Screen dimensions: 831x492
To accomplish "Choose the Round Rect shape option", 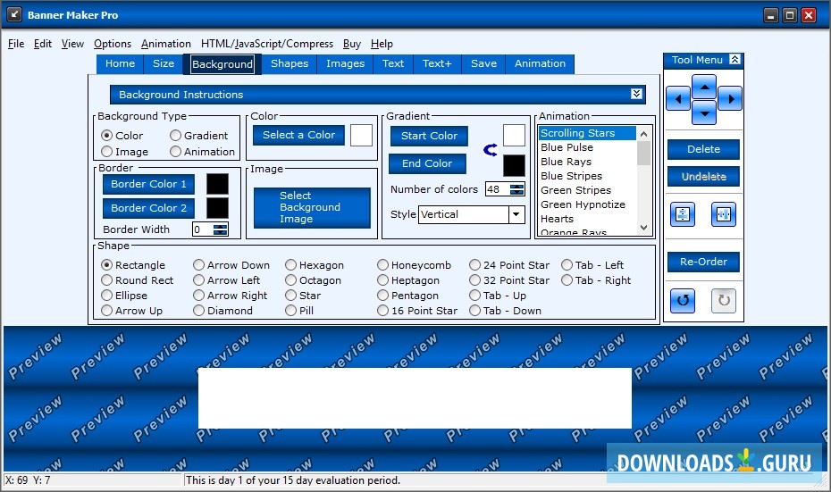I will point(137,280).
